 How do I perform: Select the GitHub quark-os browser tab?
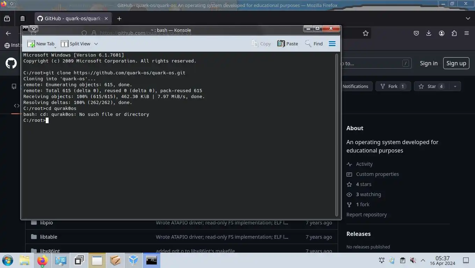pyautogui.click(x=73, y=18)
